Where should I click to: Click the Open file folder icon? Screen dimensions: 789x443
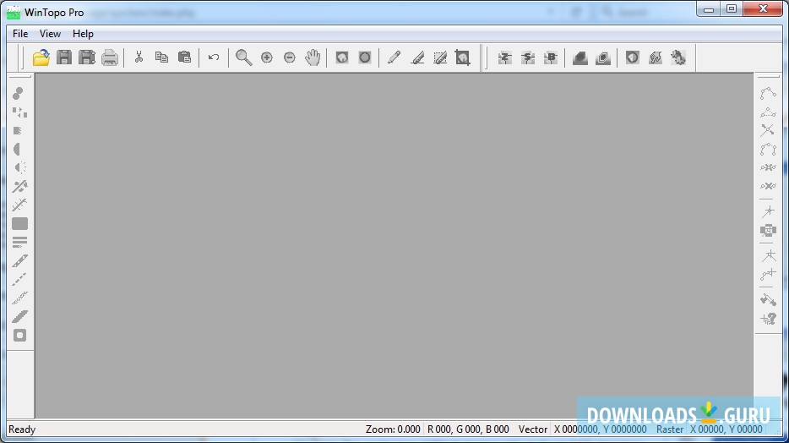coord(41,57)
